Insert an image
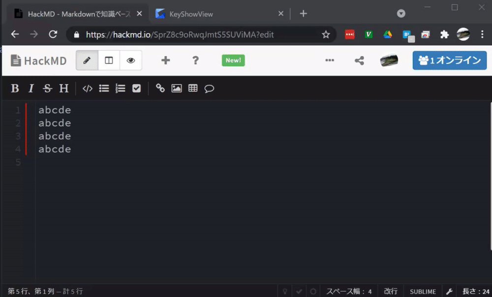492x297 pixels. 176,89
